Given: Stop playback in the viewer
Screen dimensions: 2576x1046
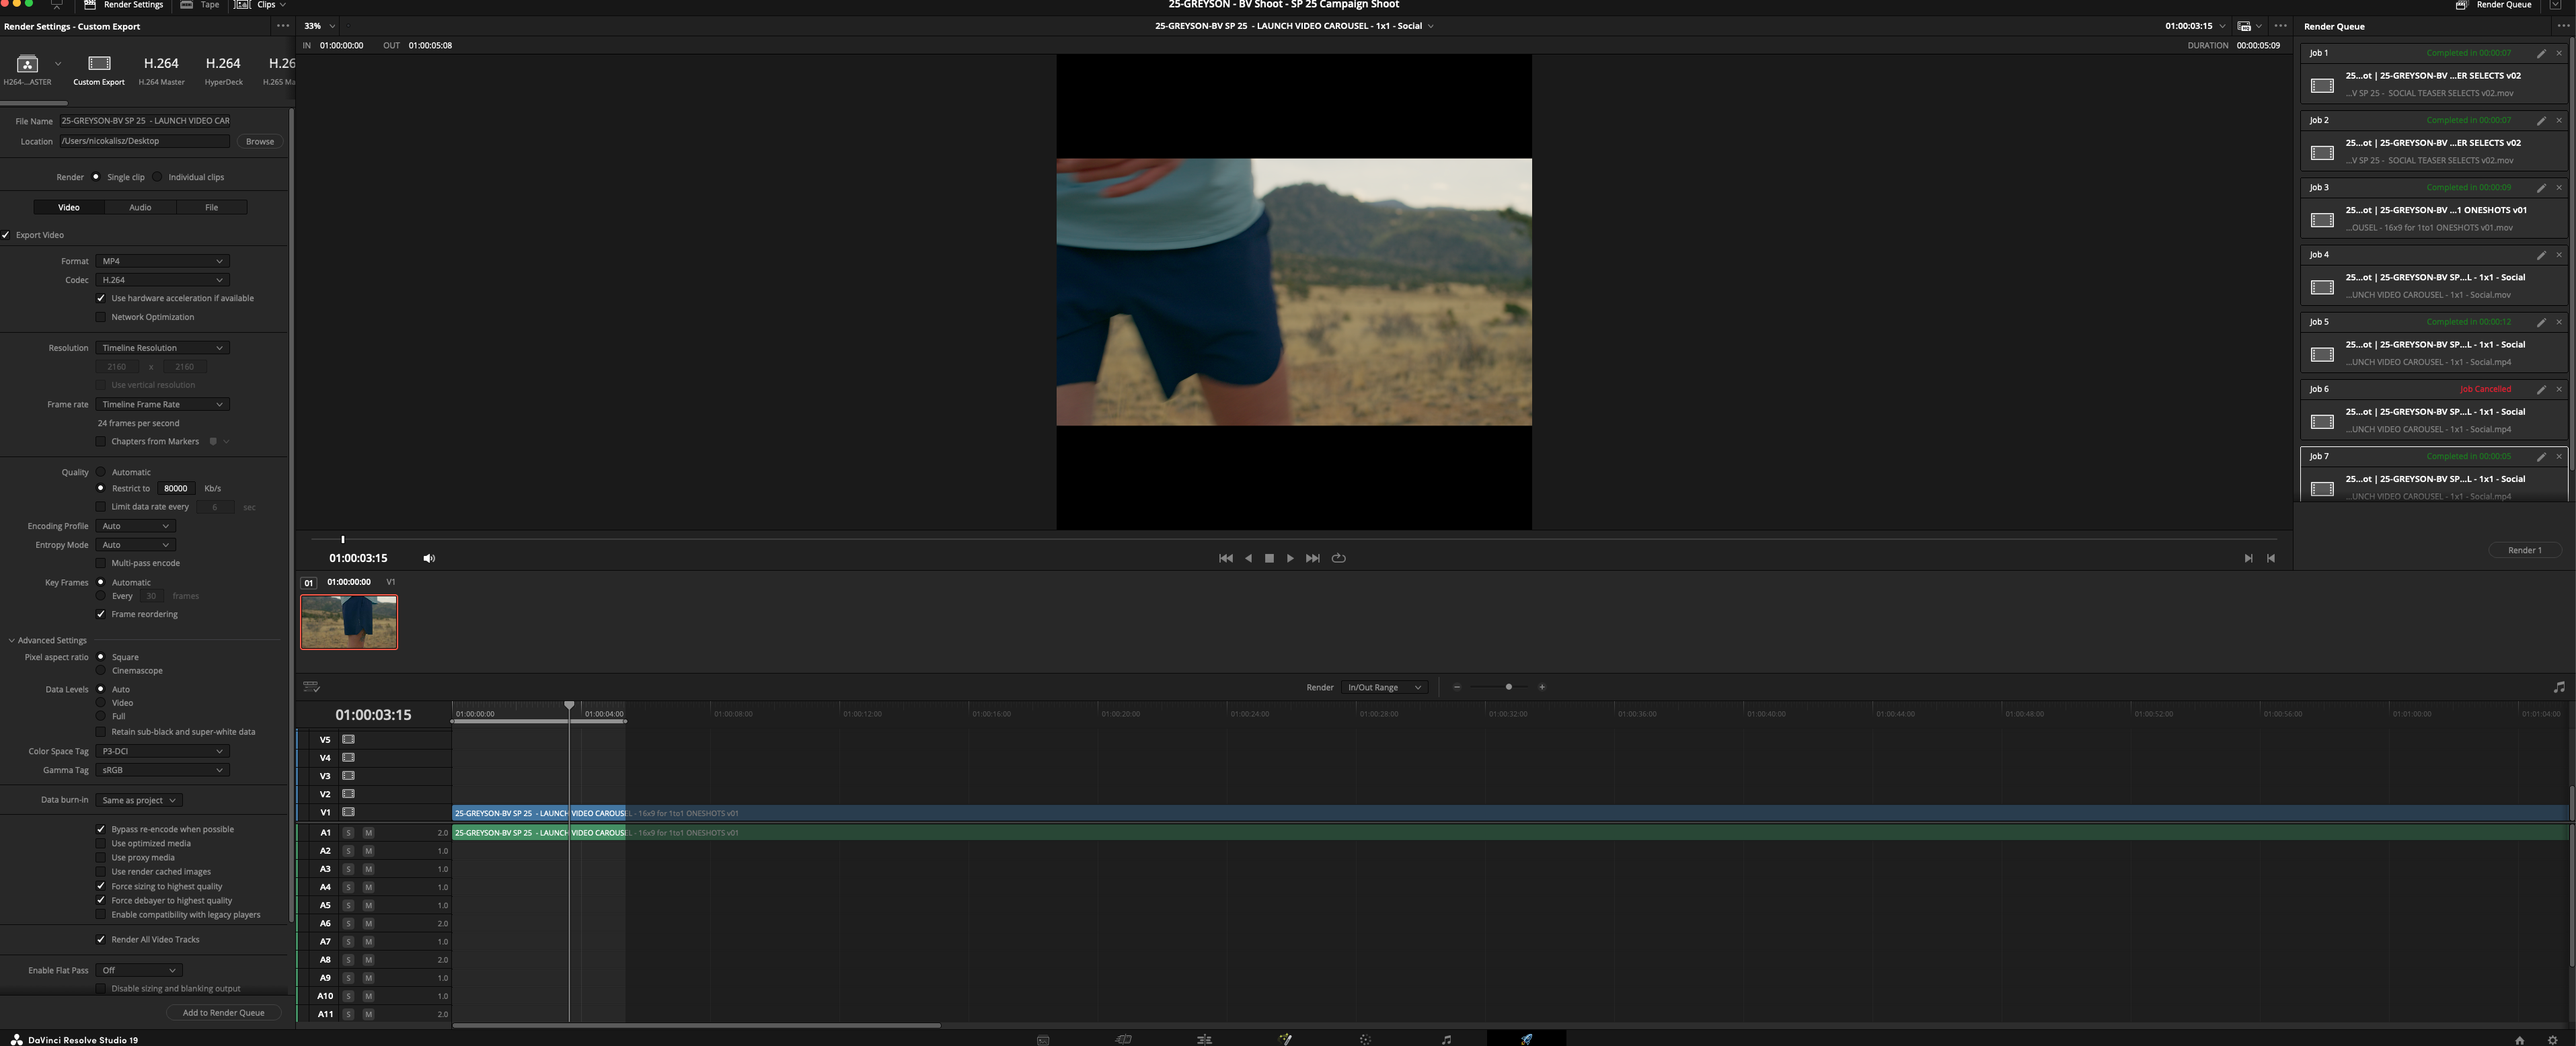Looking at the screenshot, I should coord(1269,559).
